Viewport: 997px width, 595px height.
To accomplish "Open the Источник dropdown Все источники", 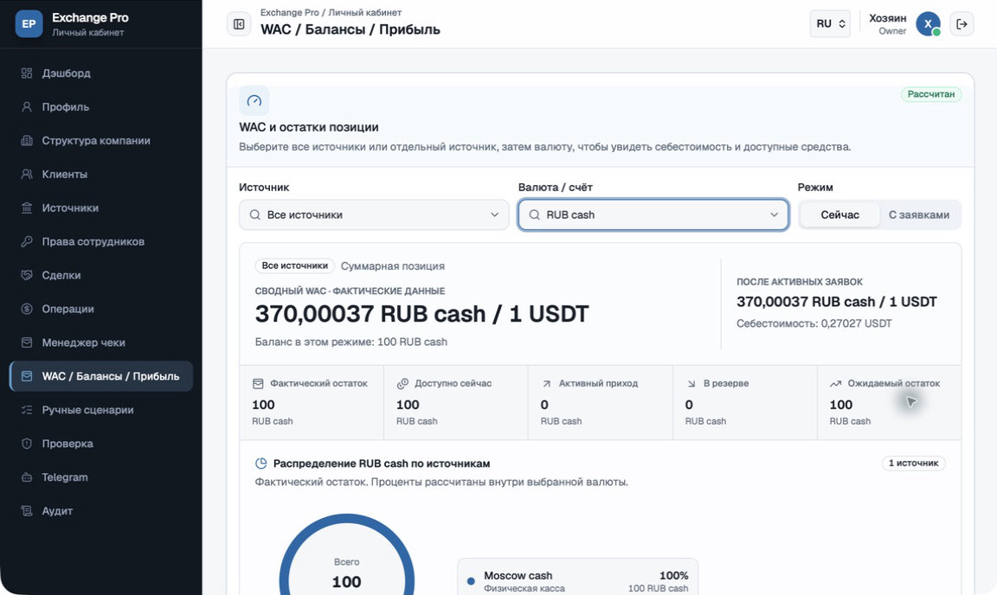I will (x=374, y=214).
